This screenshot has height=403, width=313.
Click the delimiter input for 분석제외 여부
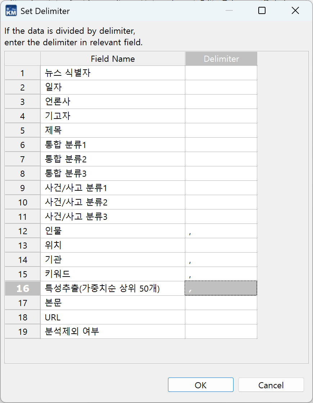[221, 331]
